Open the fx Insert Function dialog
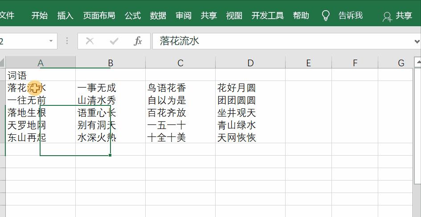The height and width of the screenshot is (217, 421). point(138,41)
